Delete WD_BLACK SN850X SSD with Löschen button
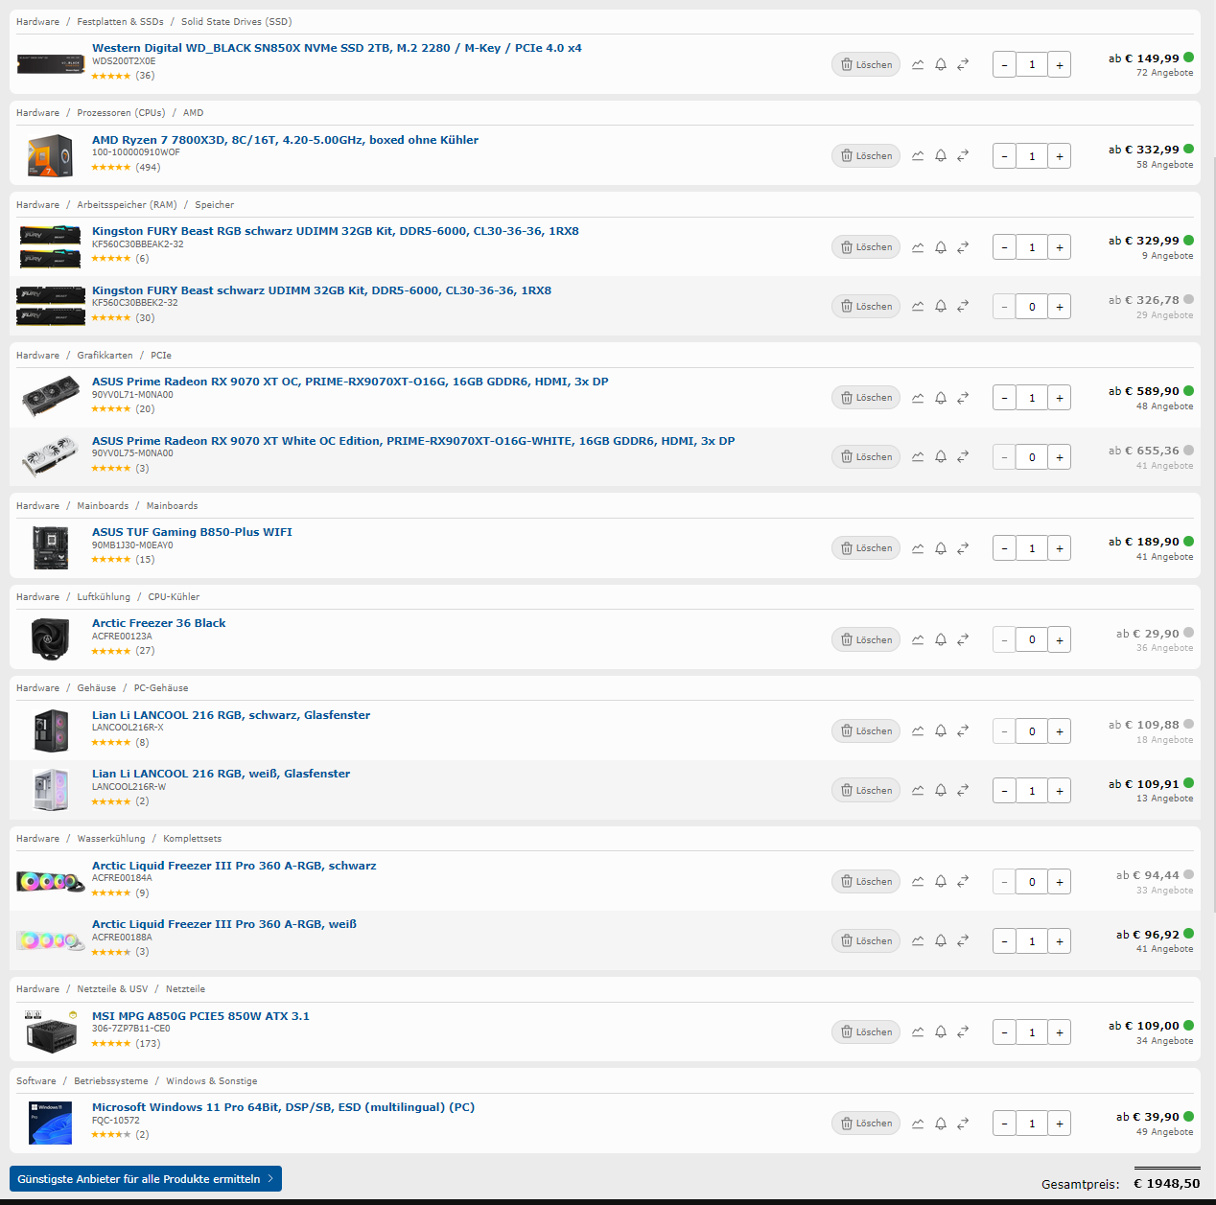Viewport: 1216px width, 1205px height. [x=866, y=64]
